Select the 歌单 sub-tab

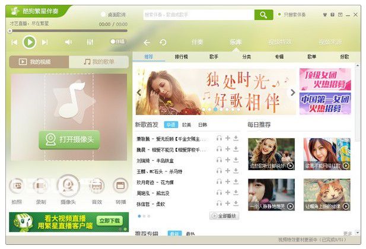pyautogui.click(x=312, y=57)
